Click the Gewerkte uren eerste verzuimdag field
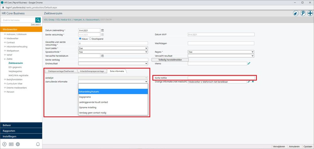The width and height of the screenshot is (314, 149). 113,43
